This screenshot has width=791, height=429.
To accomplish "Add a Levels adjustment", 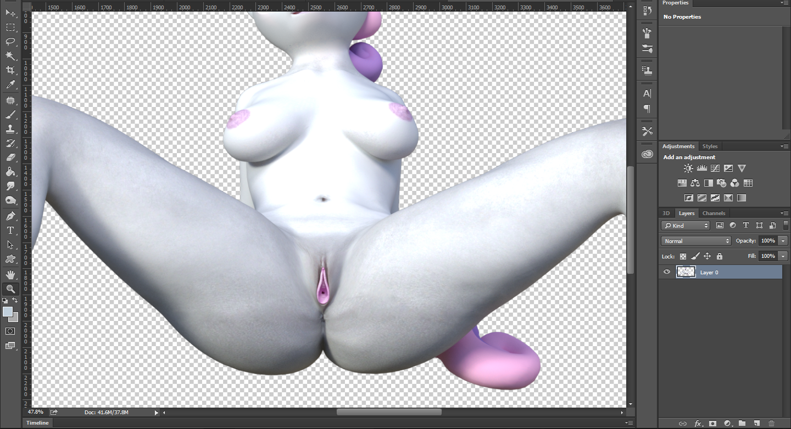I will [701, 168].
